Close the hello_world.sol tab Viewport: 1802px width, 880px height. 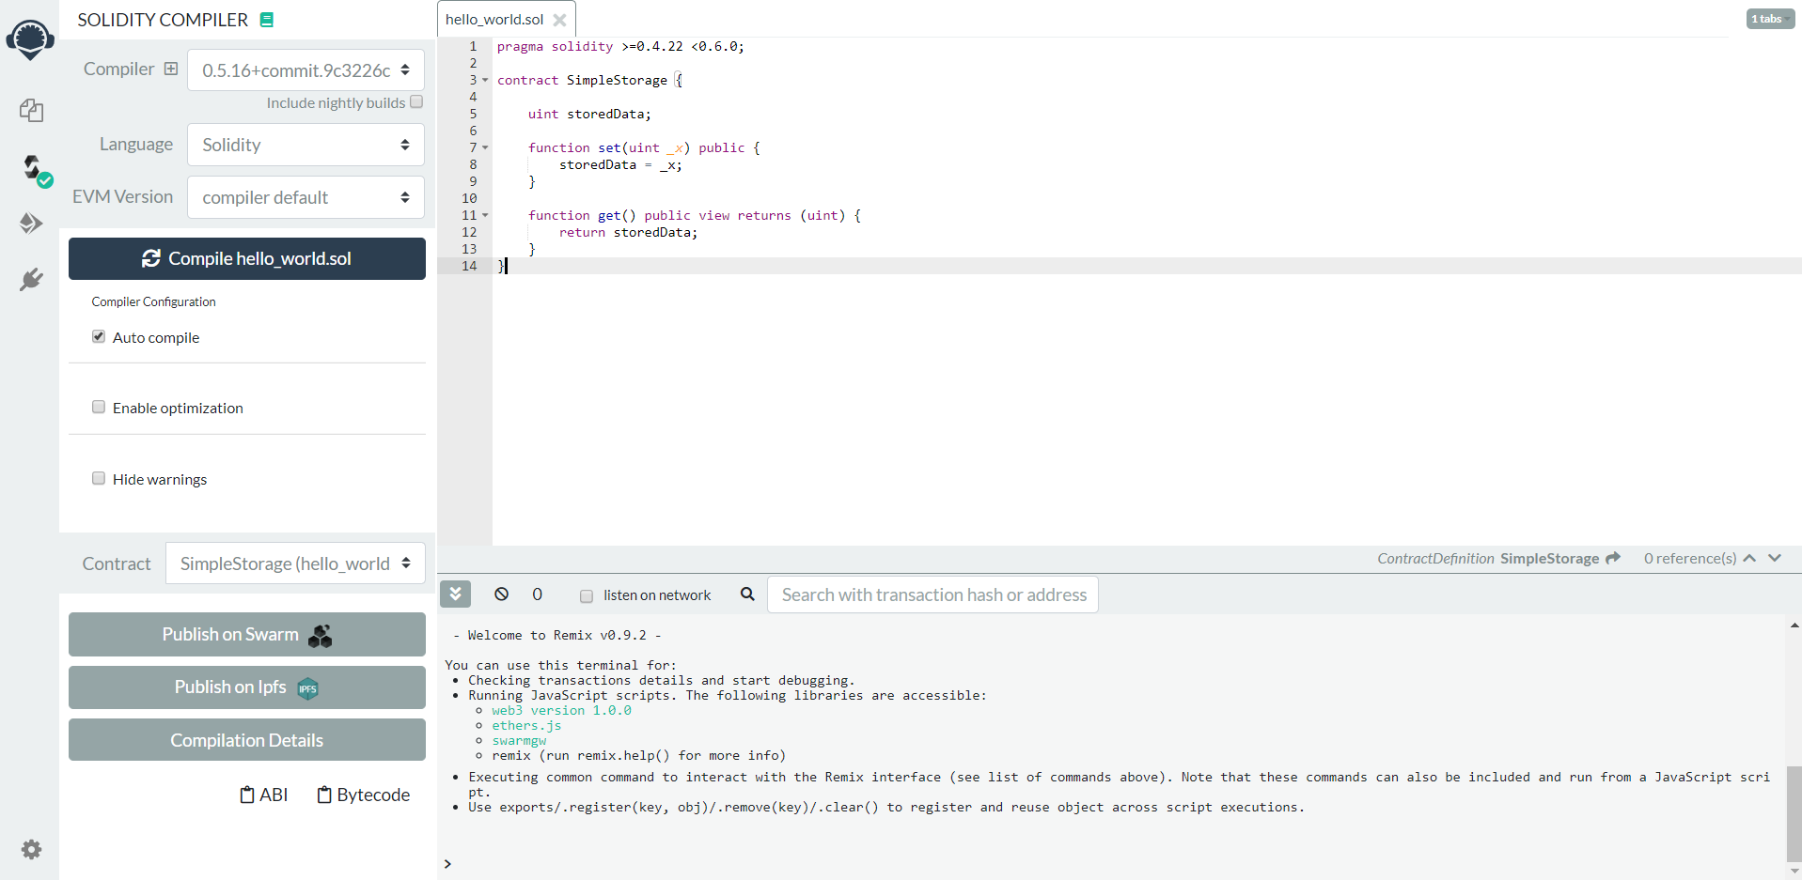point(559,20)
